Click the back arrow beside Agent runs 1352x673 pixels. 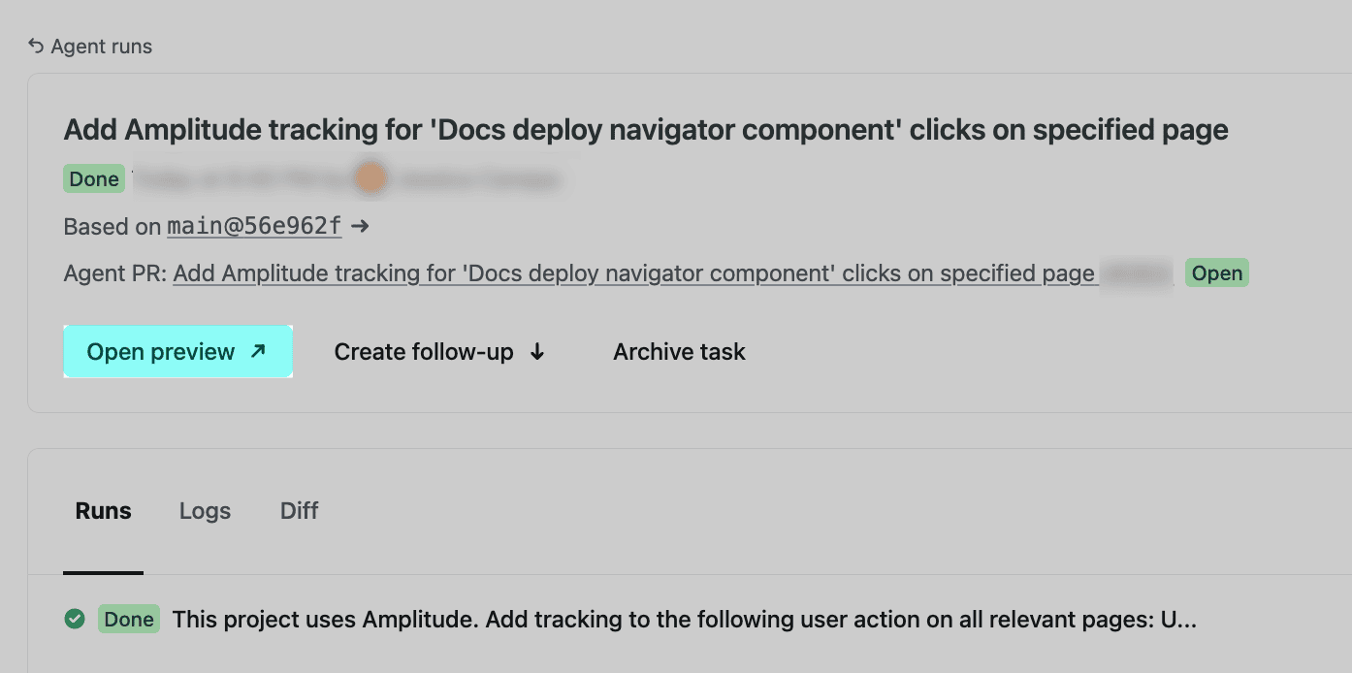36,46
